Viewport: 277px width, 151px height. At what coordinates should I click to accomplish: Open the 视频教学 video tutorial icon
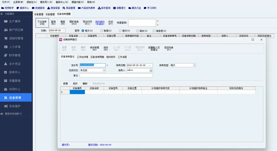tap(7, 8)
